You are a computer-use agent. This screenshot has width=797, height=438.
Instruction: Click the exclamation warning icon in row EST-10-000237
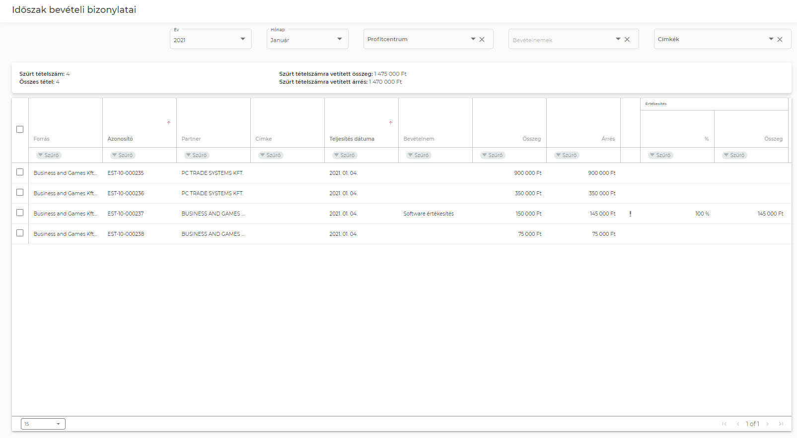(630, 214)
